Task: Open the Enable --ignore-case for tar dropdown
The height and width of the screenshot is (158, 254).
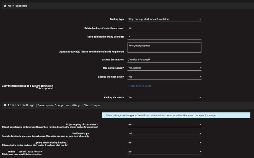Action: point(164,152)
